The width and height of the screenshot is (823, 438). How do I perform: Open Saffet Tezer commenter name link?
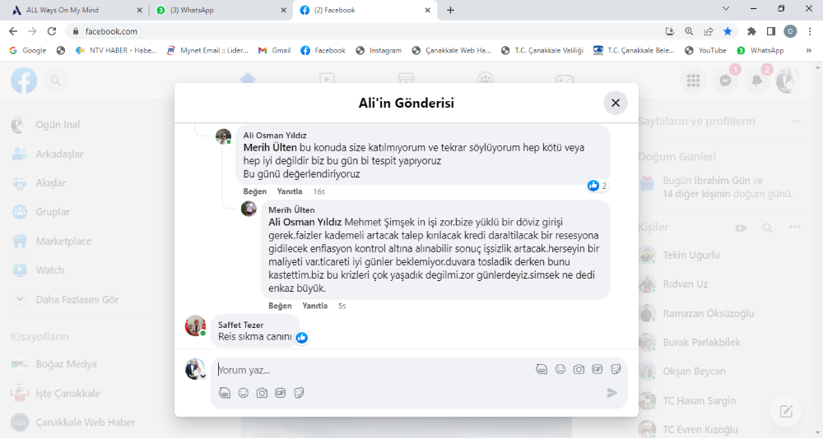pyautogui.click(x=240, y=325)
